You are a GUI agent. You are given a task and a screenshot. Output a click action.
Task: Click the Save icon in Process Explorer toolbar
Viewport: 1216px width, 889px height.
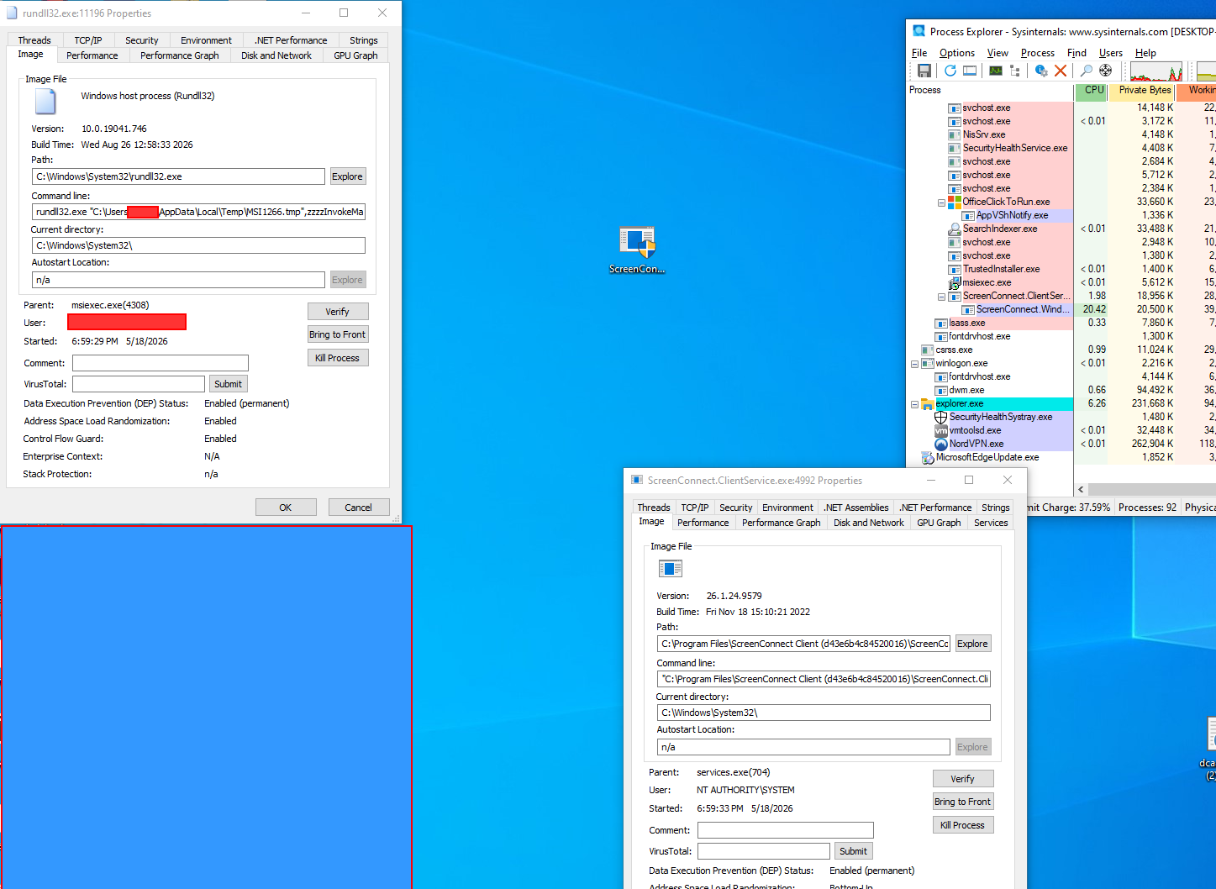pos(924,71)
